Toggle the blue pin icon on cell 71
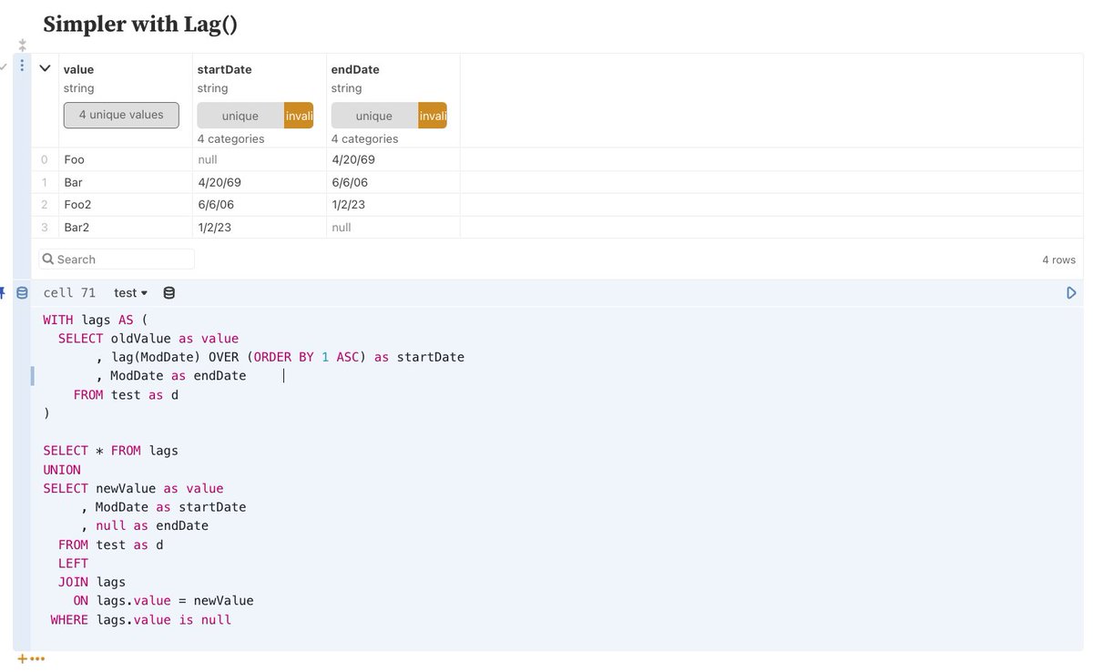The image size is (1093, 672). pyautogui.click(x=3, y=292)
